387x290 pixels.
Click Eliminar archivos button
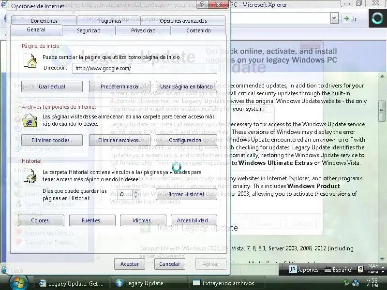[x=119, y=140]
